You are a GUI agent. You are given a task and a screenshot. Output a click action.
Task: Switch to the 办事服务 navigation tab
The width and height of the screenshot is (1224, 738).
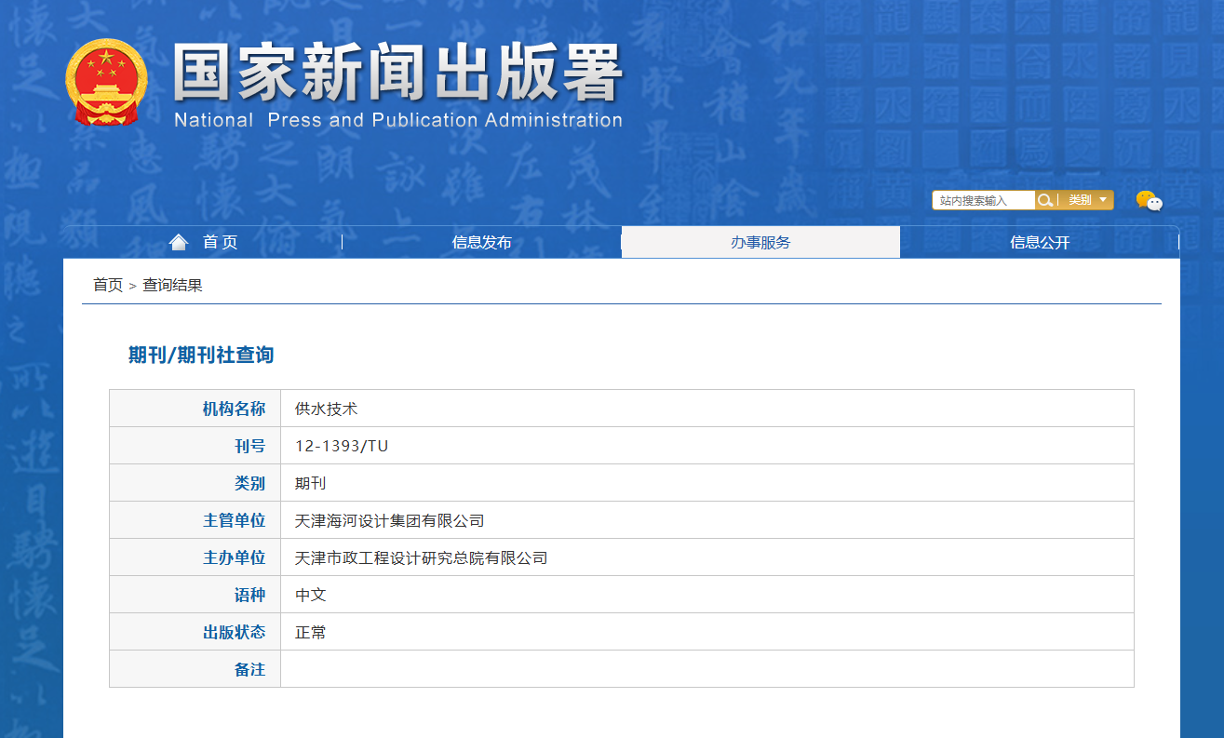click(760, 242)
